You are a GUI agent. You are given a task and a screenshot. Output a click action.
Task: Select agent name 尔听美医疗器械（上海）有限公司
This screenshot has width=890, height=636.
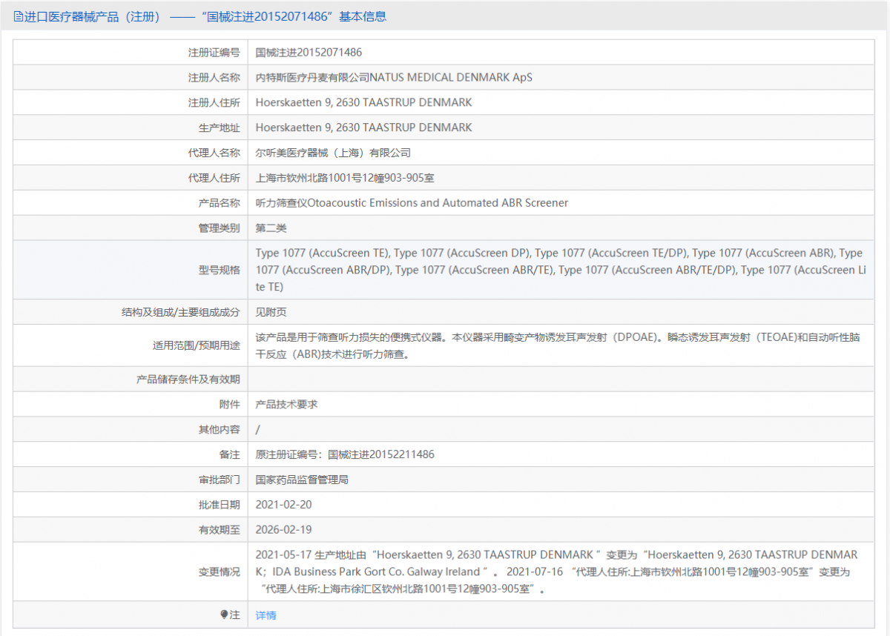tap(333, 153)
